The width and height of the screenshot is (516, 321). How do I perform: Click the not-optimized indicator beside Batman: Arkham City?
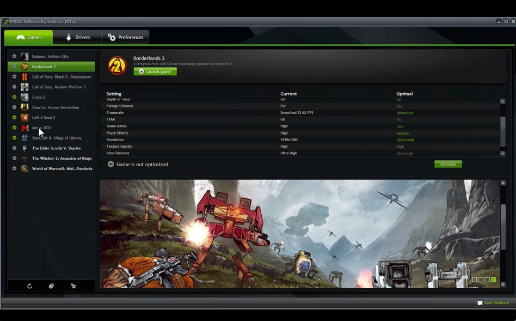(14, 56)
